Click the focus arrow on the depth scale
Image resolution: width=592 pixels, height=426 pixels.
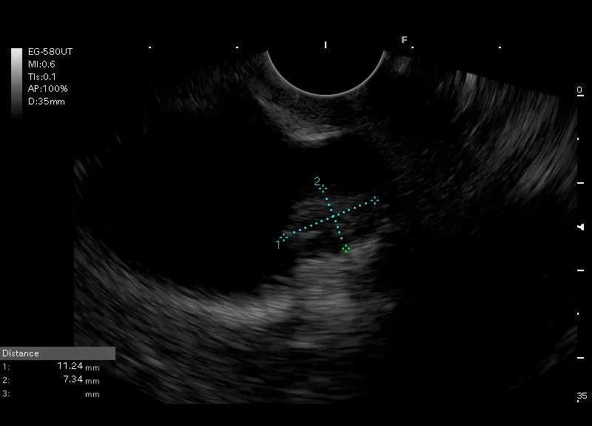tap(578, 226)
